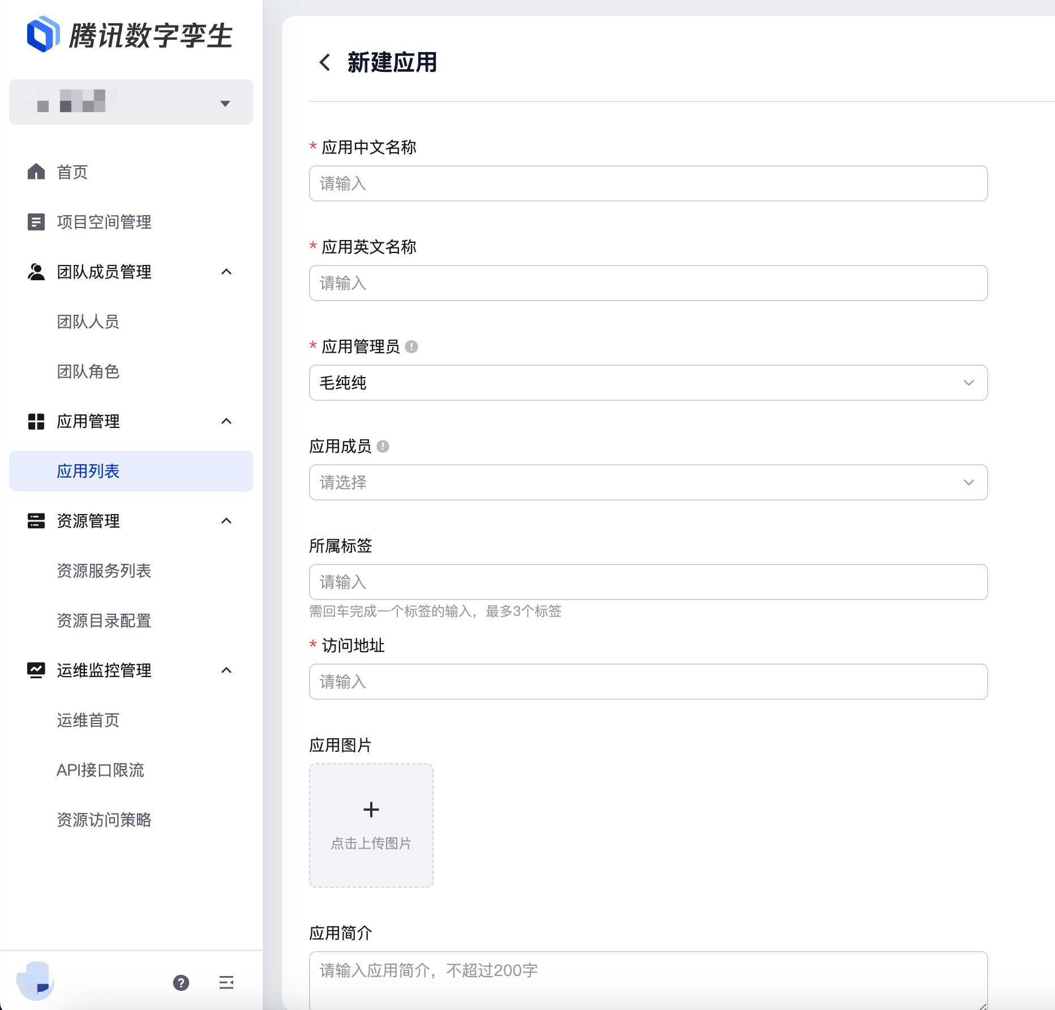Open 资源服务列表 page
This screenshot has width=1055, height=1010.
[104, 571]
